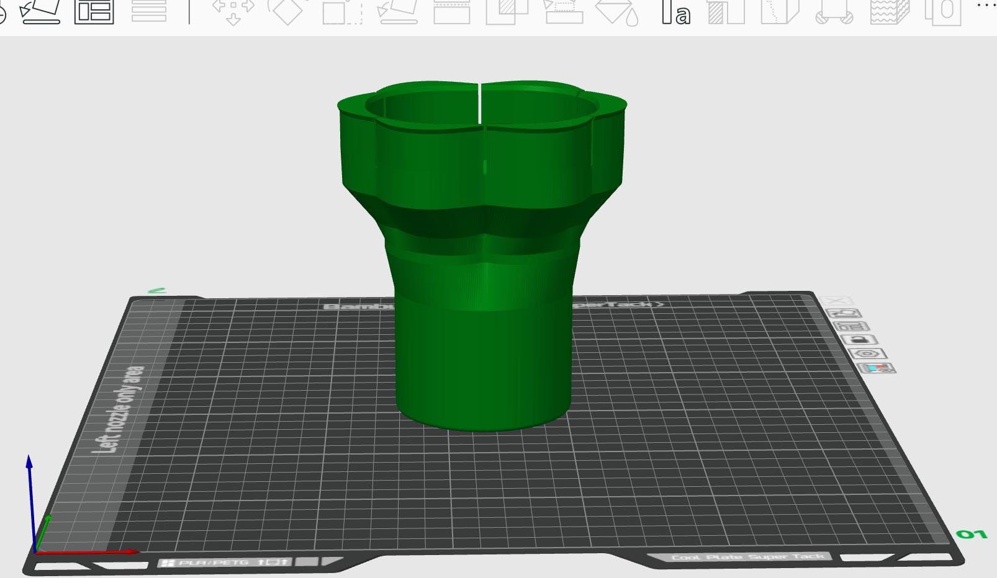Select the Lay on Face tool
This screenshot has height=578, width=997.
click(x=397, y=11)
